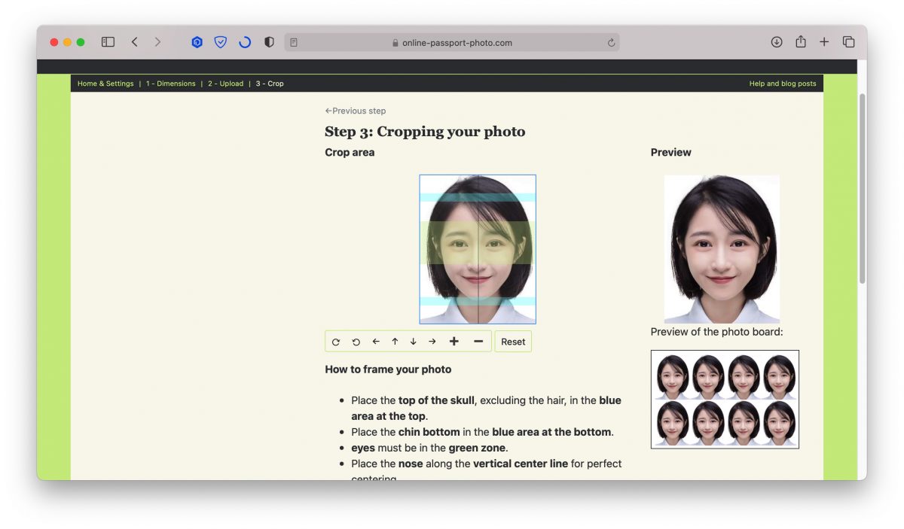Open Safari privacy report shield
This screenshot has width=904, height=529.
point(269,42)
